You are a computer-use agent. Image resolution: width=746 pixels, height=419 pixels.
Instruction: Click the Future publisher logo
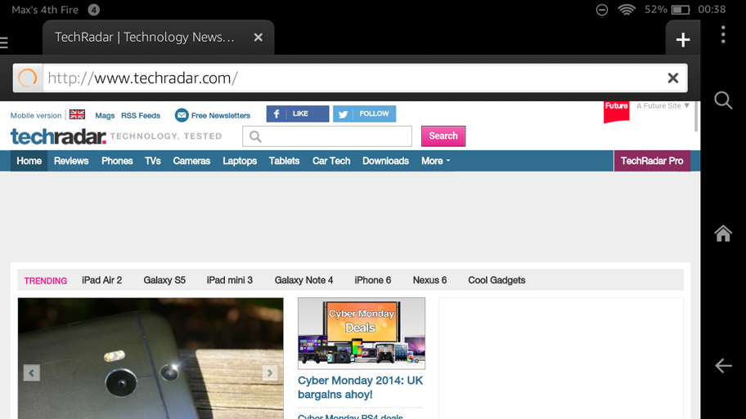(x=616, y=111)
